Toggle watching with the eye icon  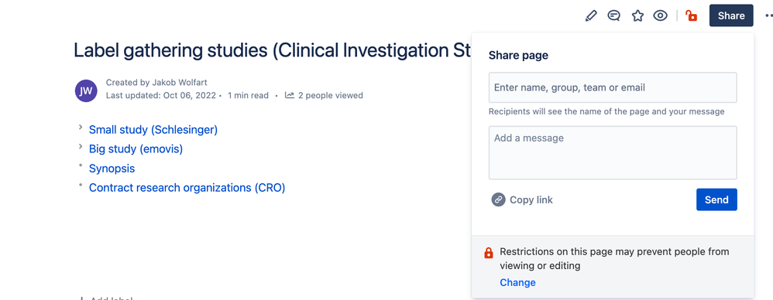(x=660, y=15)
